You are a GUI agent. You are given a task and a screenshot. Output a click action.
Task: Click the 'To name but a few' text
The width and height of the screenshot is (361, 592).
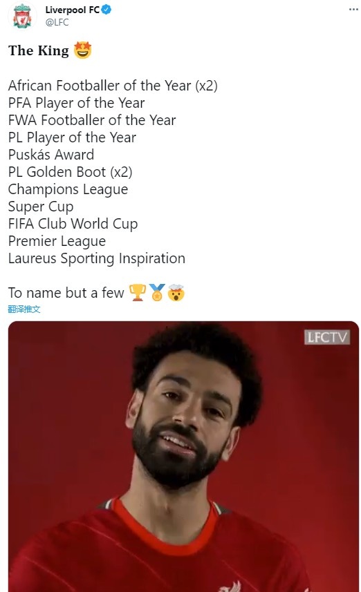pos(66,293)
